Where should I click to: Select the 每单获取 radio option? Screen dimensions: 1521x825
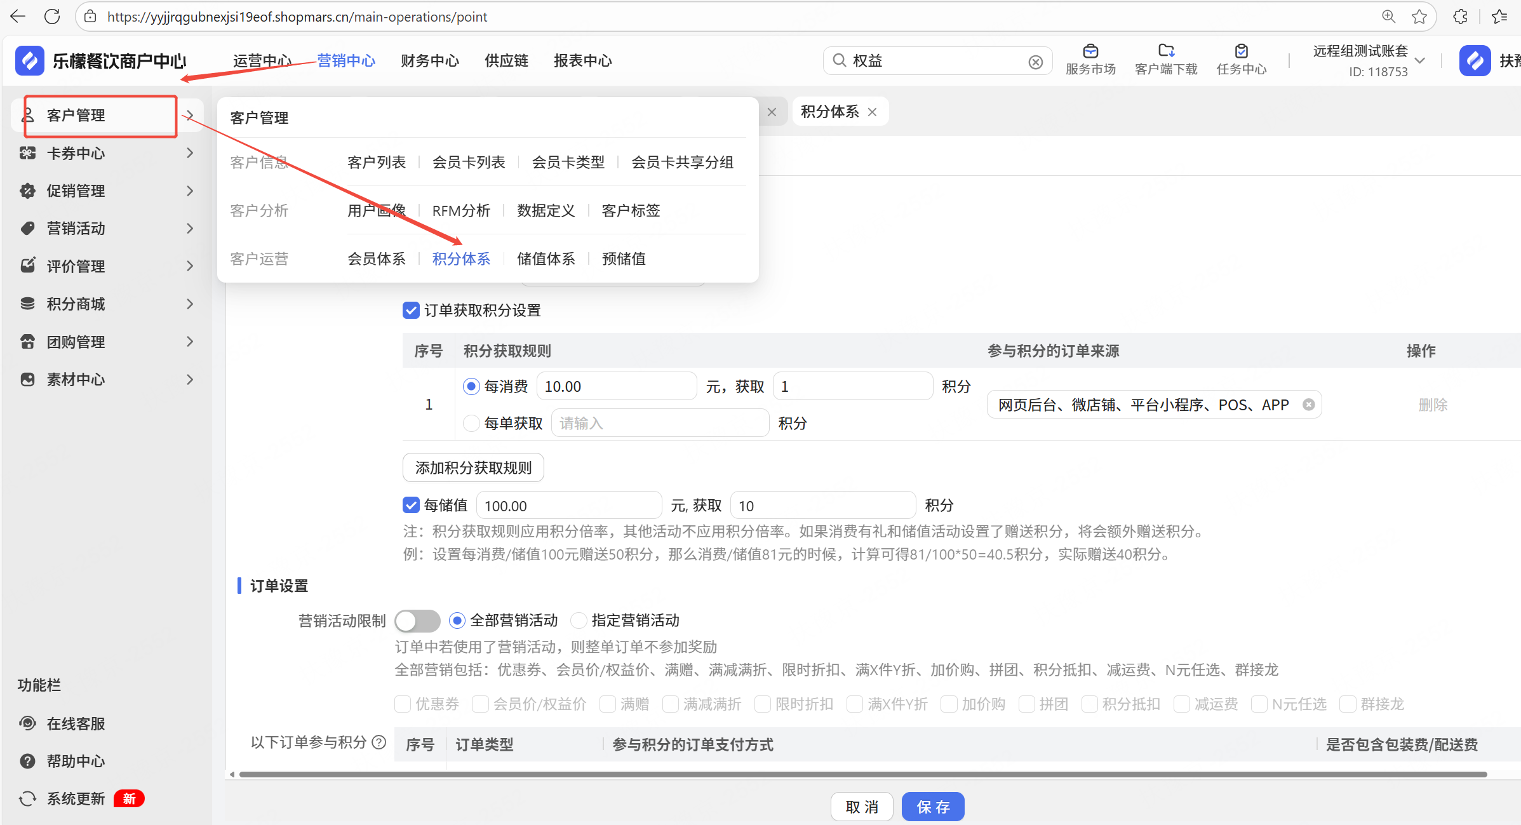(471, 423)
